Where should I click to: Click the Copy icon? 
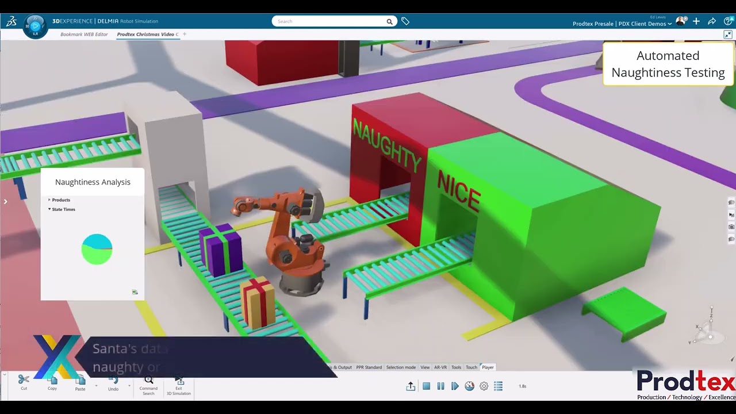tap(52, 379)
